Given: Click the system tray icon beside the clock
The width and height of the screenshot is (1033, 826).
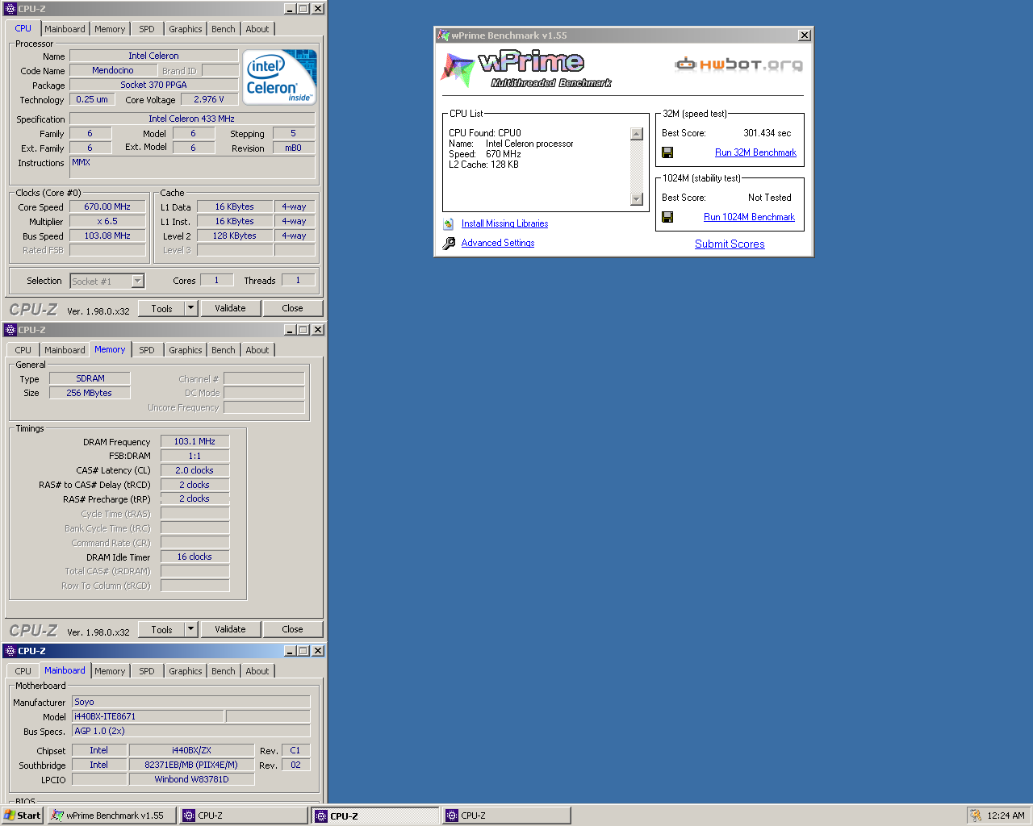Looking at the screenshot, I should [x=976, y=816].
